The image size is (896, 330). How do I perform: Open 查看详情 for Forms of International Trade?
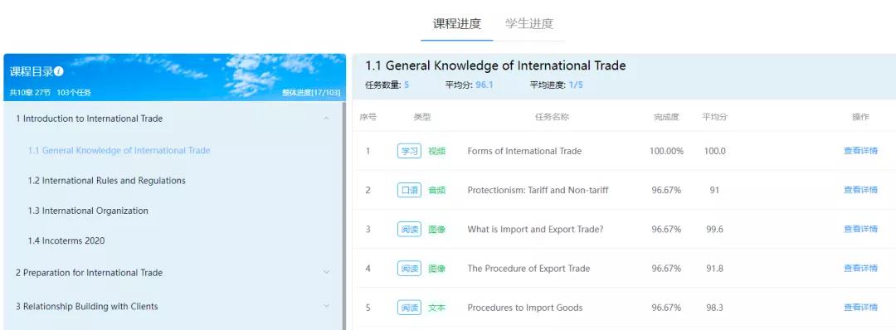[x=860, y=151]
